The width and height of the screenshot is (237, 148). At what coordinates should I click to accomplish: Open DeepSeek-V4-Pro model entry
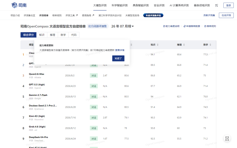click(39, 137)
